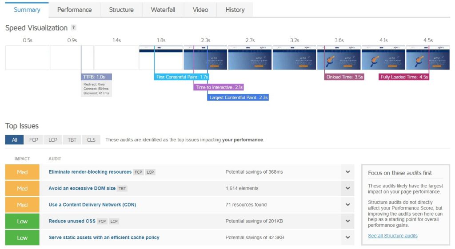Image resolution: width=455 pixels, height=249 pixels.
Task: Click the 'Backend: 417ms' TTFB detail
Action: tap(96, 93)
